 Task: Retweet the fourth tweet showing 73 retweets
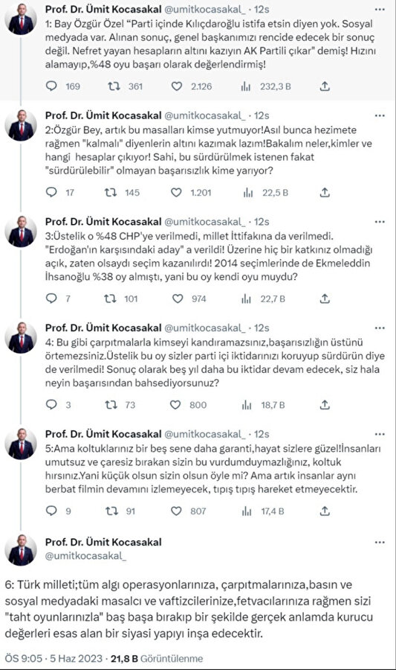pos(111,405)
